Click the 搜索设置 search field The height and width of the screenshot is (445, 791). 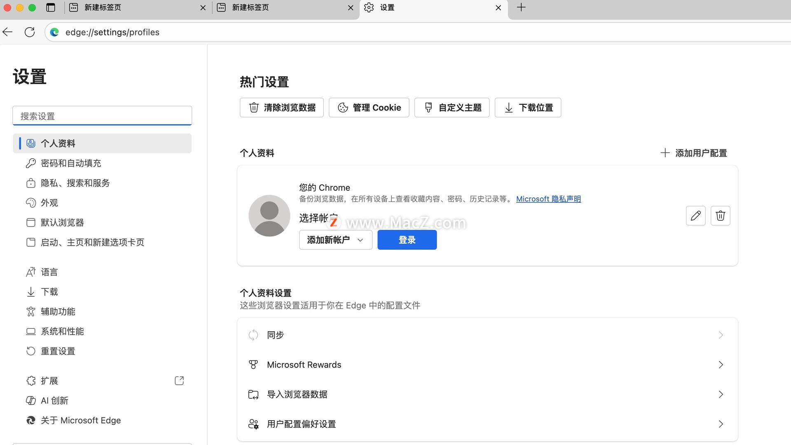coord(102,116)
